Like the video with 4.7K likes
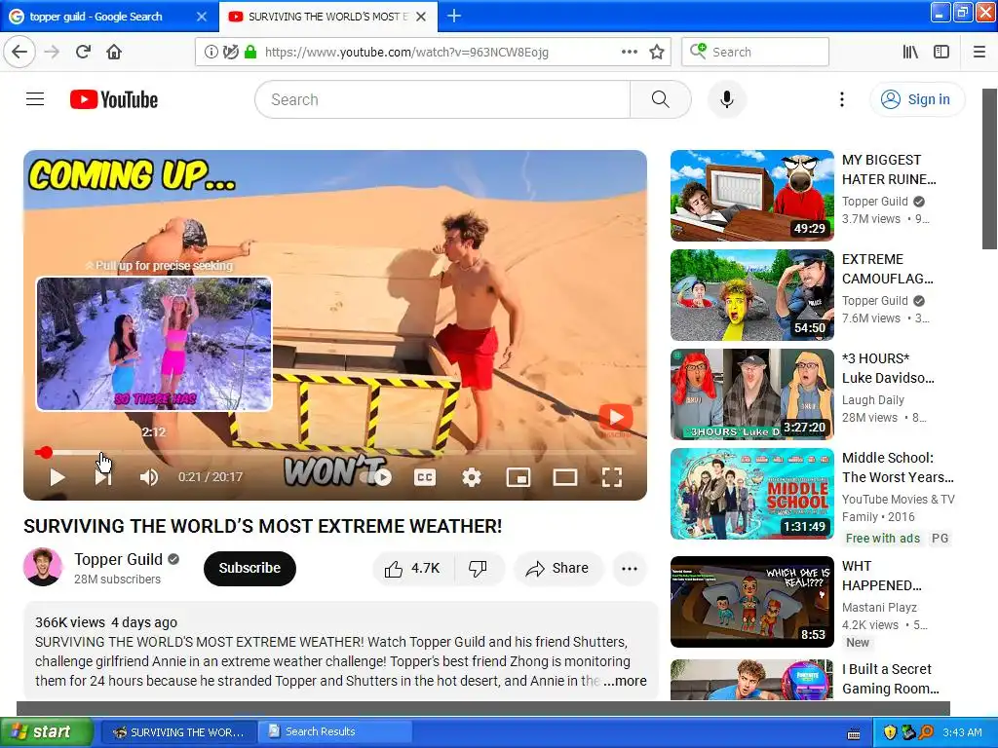Viewport: 998px width, 748px height. pyautogui.click(x=413, y=568)
